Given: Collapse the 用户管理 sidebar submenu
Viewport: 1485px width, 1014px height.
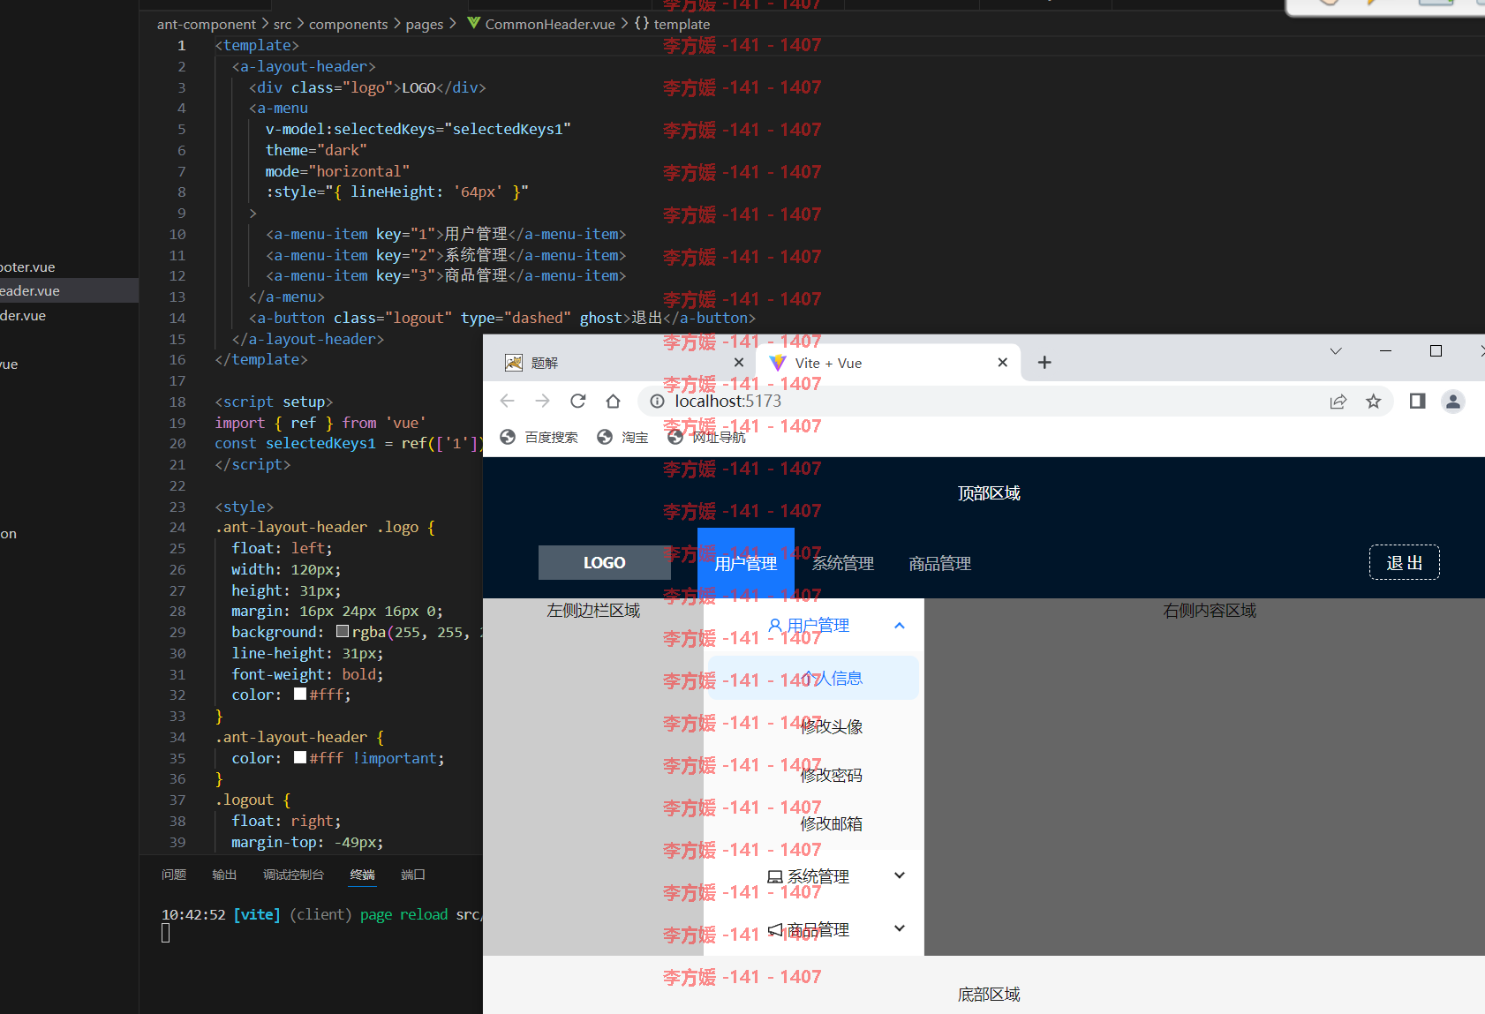Looking at the screenshot, I should [814, 626].
